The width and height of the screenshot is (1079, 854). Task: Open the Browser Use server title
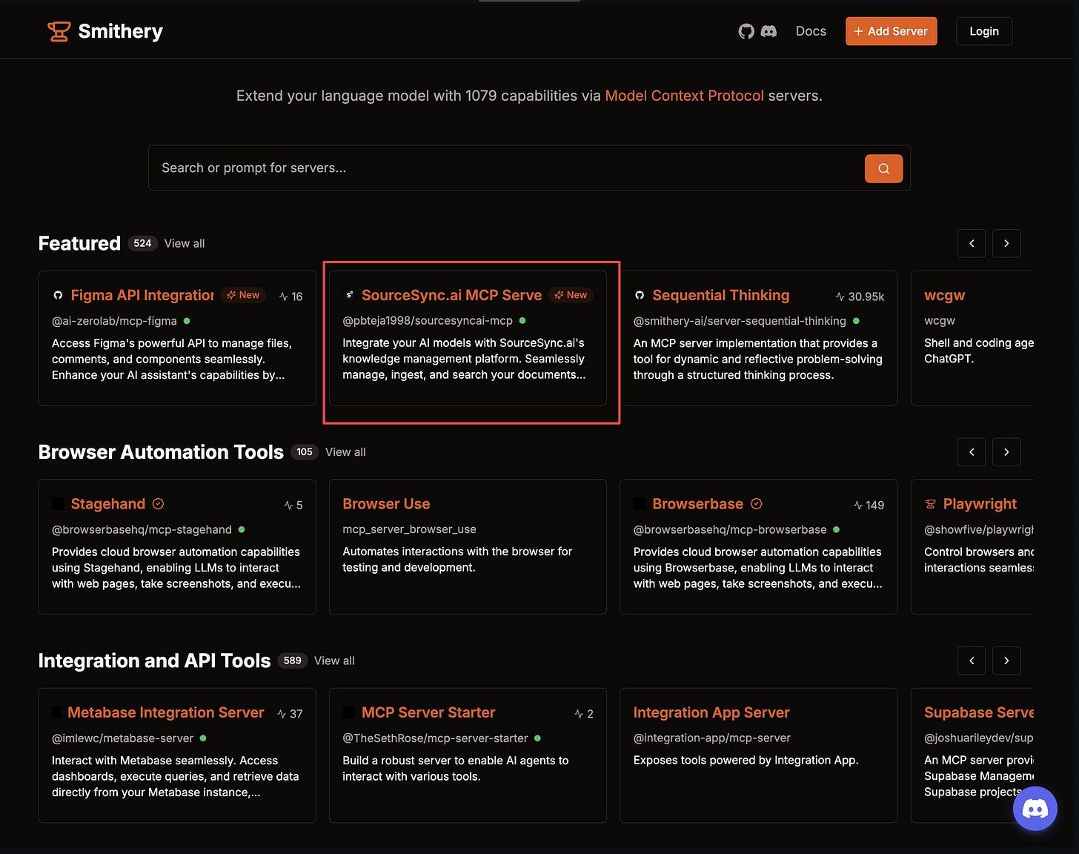(x=386, y=503)
